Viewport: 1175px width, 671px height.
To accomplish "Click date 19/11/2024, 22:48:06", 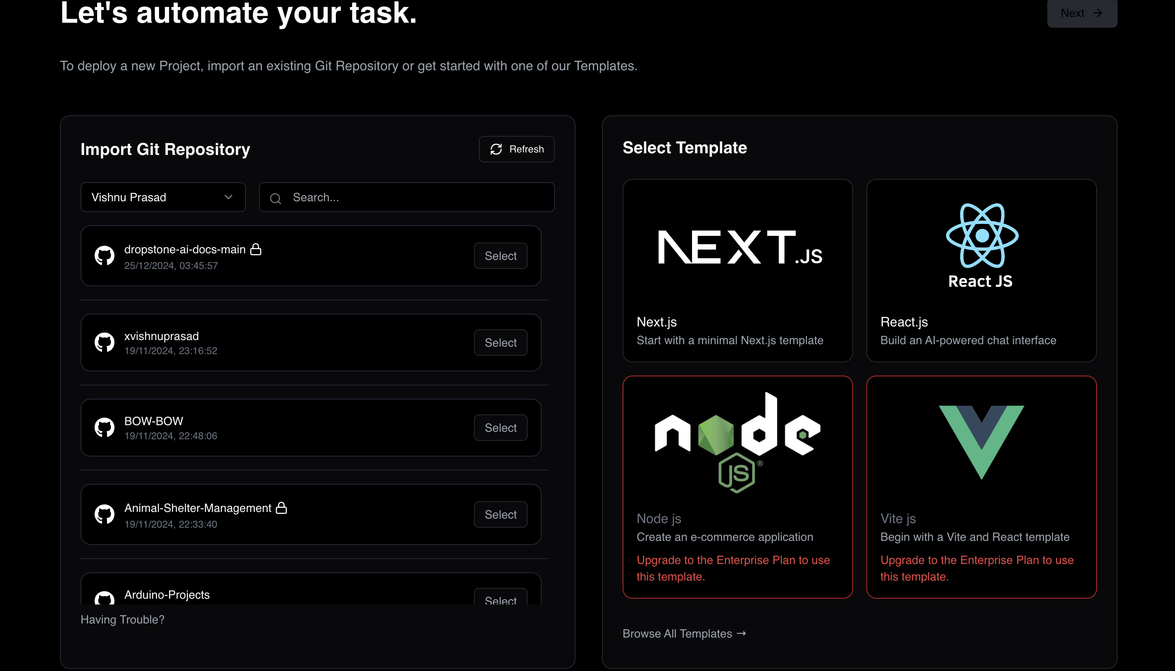I will coord(171,436).
